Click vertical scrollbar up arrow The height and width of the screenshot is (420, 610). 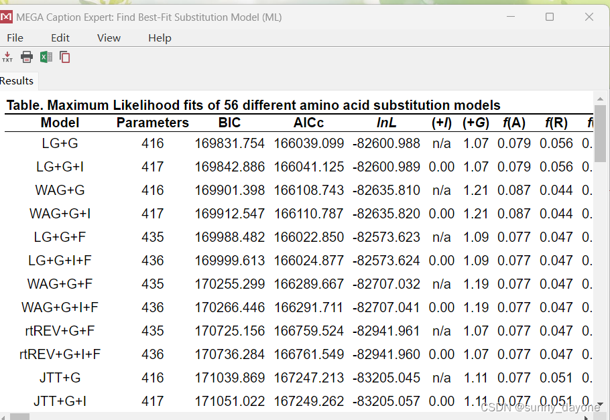point(600,98)
